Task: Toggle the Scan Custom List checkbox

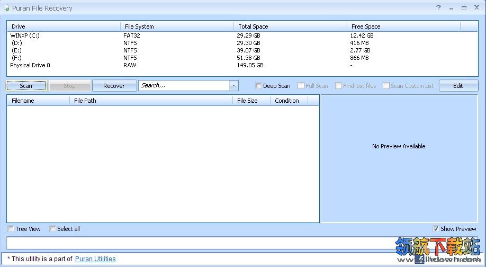Action: [386, 86]
